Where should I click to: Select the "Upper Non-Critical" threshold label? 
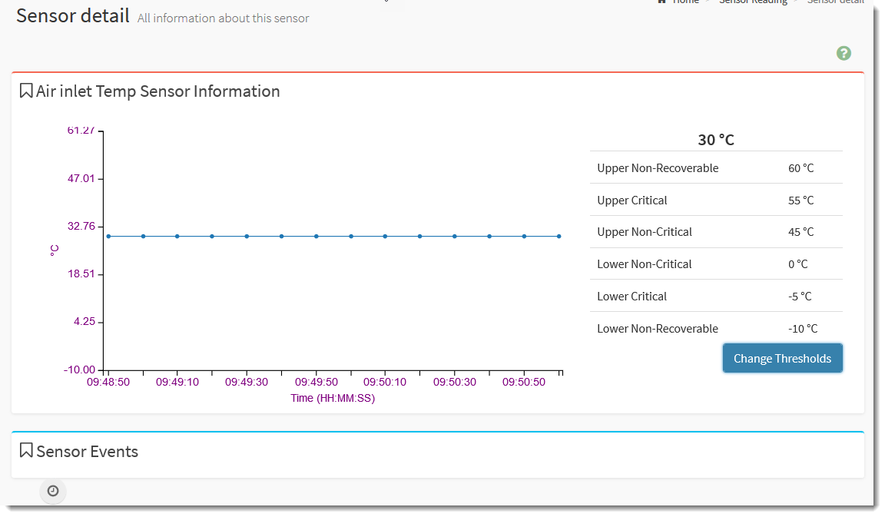point(645,232)
